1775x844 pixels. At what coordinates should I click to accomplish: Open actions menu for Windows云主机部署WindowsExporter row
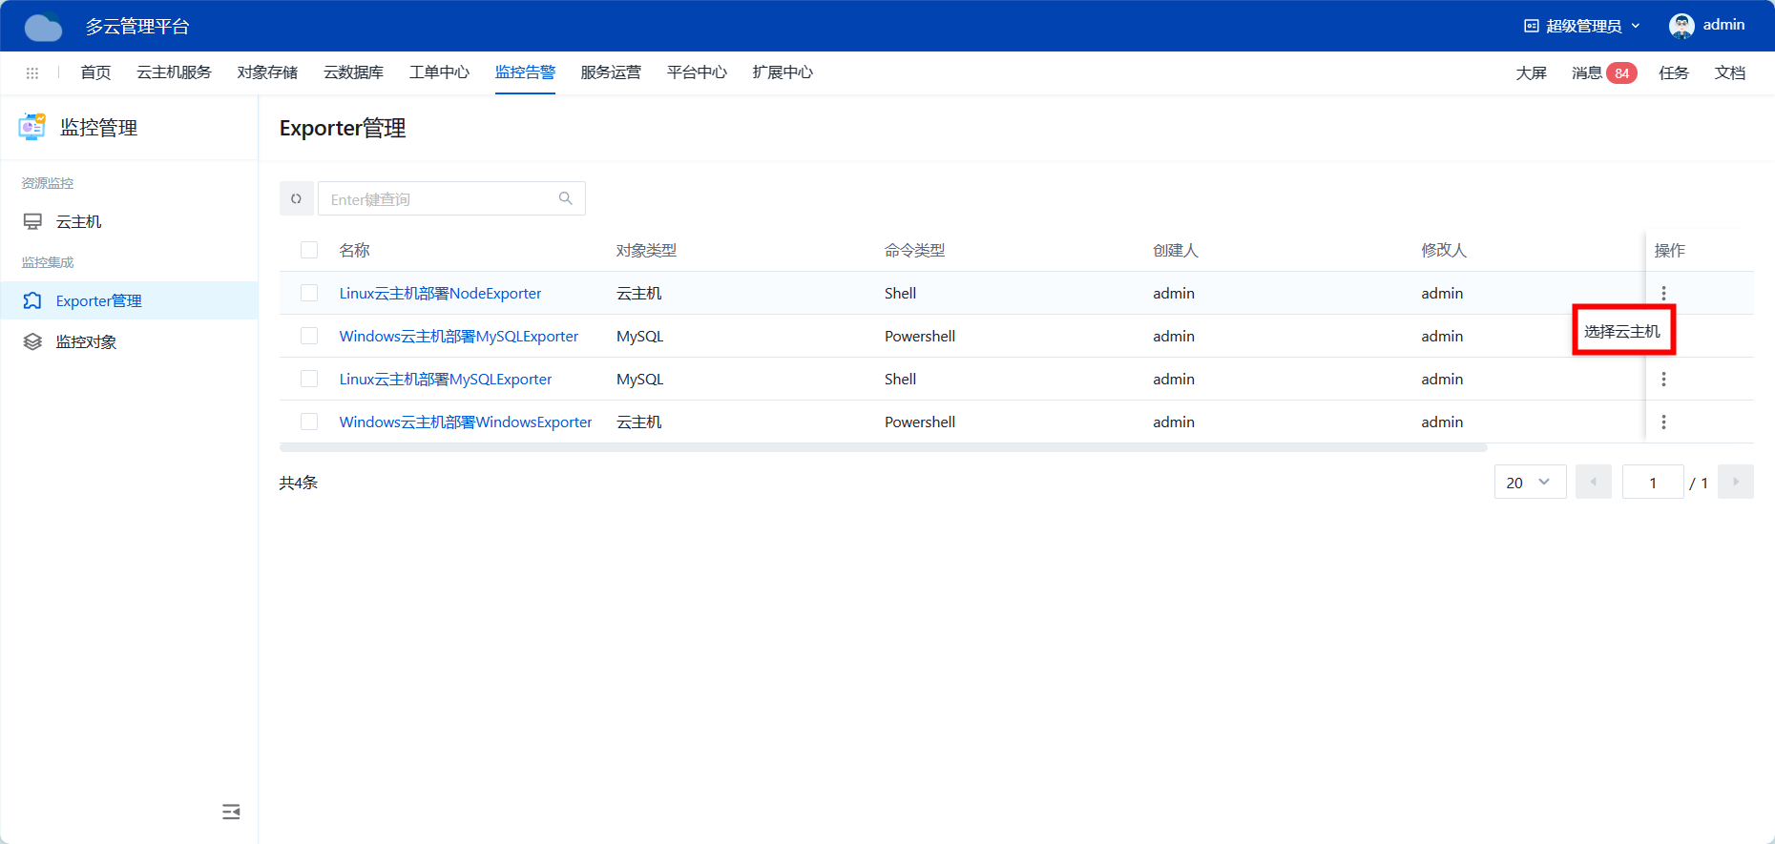[x=1663, y=422]
